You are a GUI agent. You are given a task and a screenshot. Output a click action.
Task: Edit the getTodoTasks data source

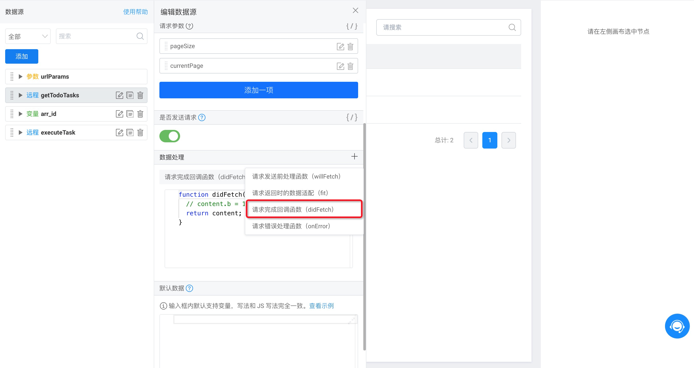tap(119, 95)
